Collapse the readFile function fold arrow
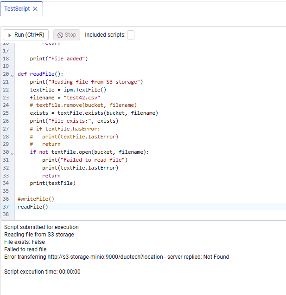Screen dimensions: 286x295 click(12, 76)
